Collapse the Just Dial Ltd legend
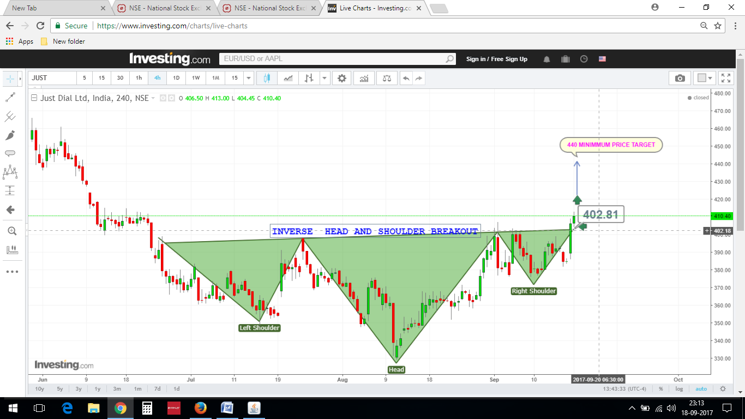Image resolution: width=745 pixels, height=419 pixels. (x=34, y=98)
